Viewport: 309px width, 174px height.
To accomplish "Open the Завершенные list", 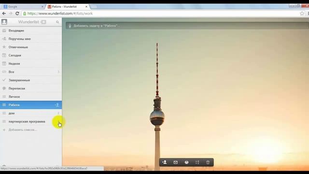I will coord(31,80).
